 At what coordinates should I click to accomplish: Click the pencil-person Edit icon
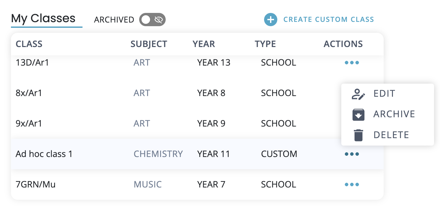click(358, 94)
